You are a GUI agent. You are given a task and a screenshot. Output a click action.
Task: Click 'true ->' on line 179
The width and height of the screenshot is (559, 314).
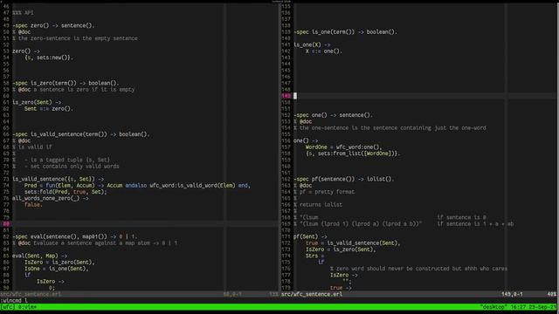coord(341,288)
